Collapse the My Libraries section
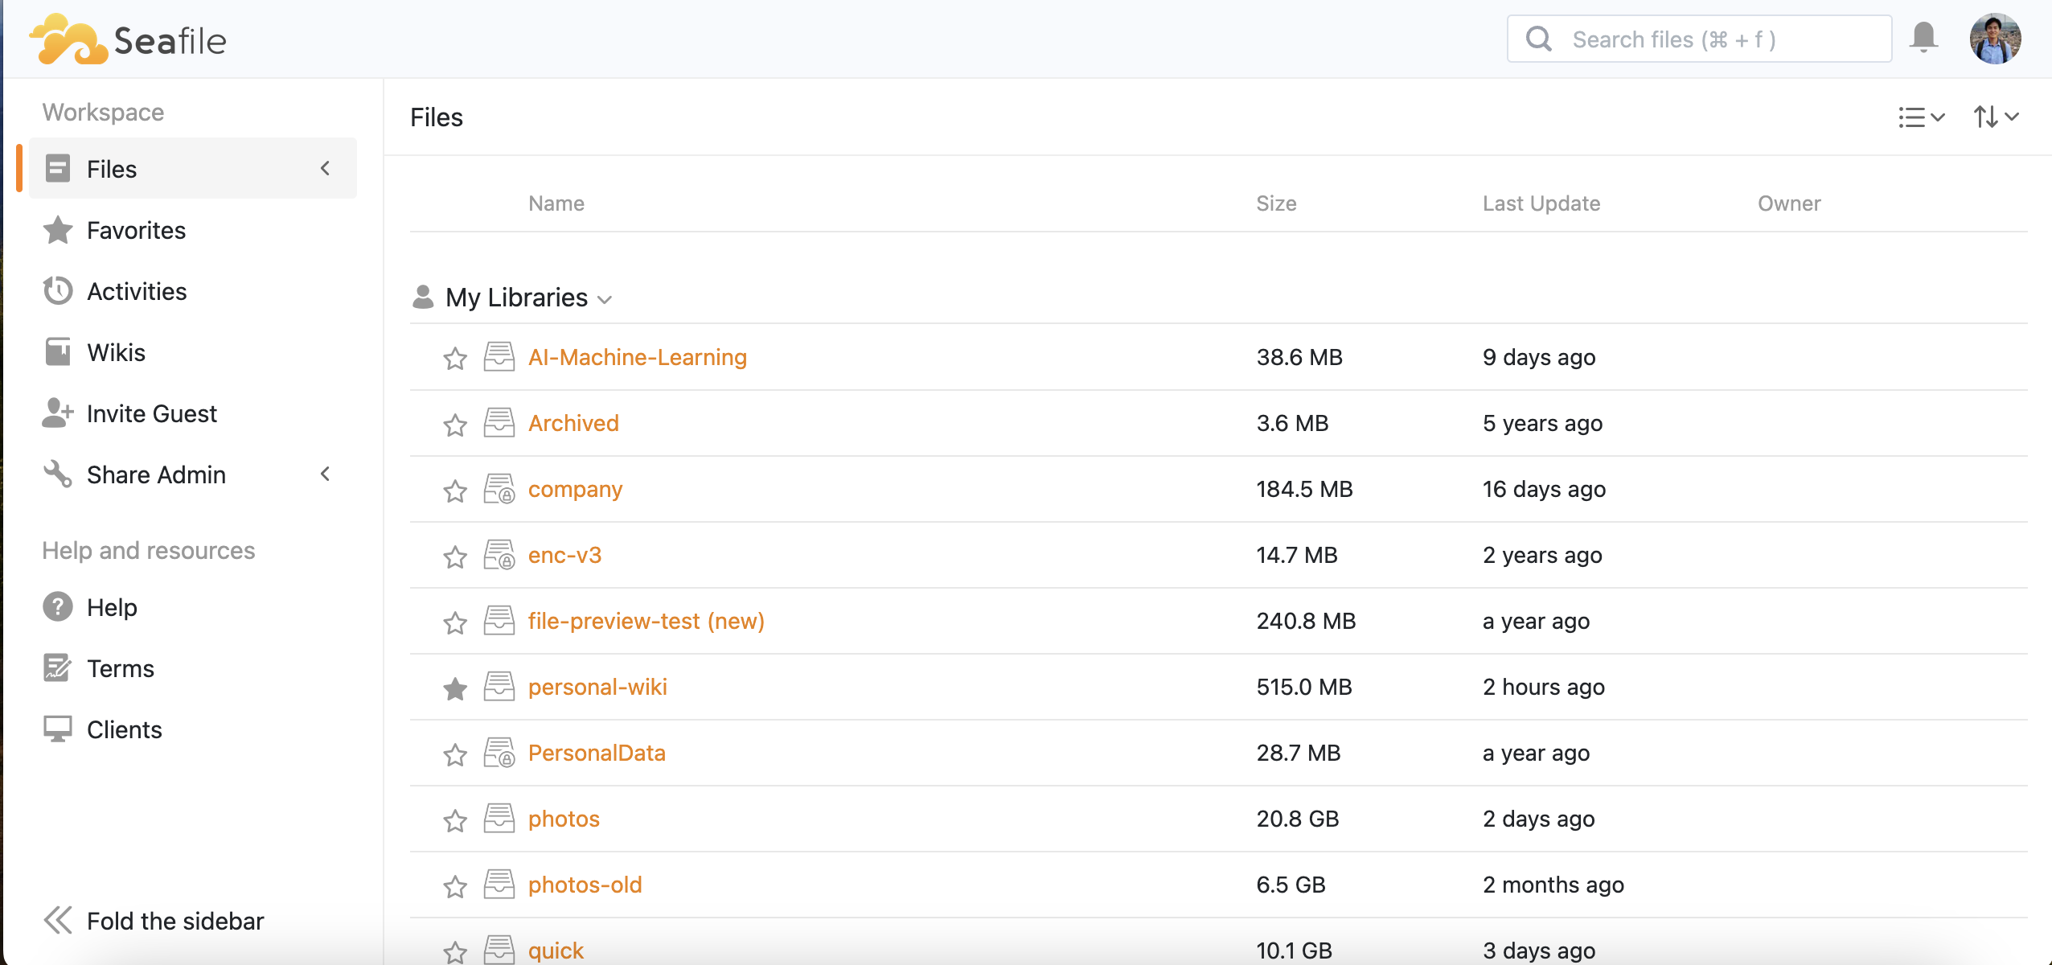 605,299
